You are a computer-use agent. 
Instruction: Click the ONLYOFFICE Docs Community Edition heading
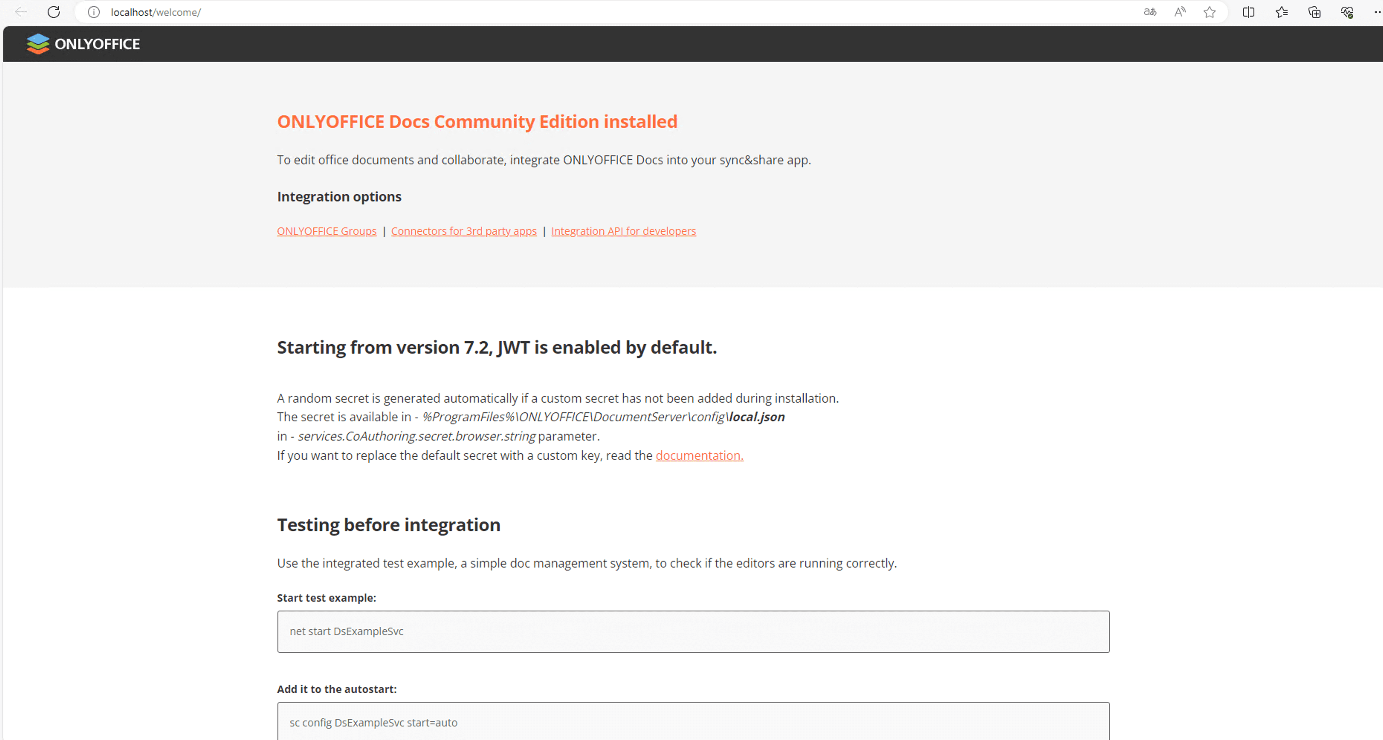(477, 122)
